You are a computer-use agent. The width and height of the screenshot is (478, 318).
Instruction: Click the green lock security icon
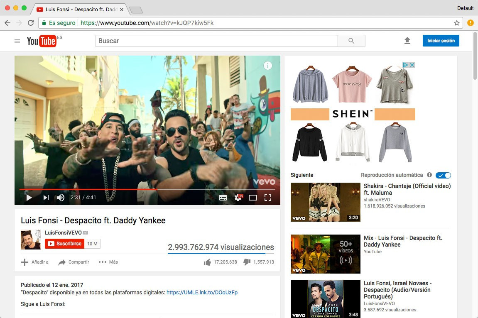(44, 23)
